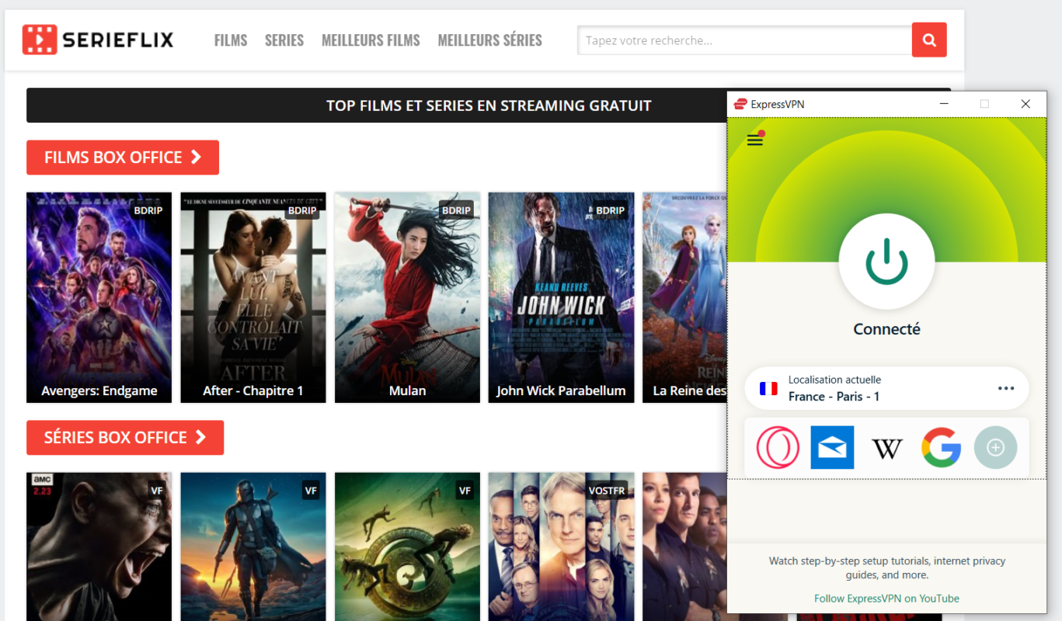Close the ExpressVPN window
The width and height of the screenshot is (1062, 621).
pos(1025,104)
